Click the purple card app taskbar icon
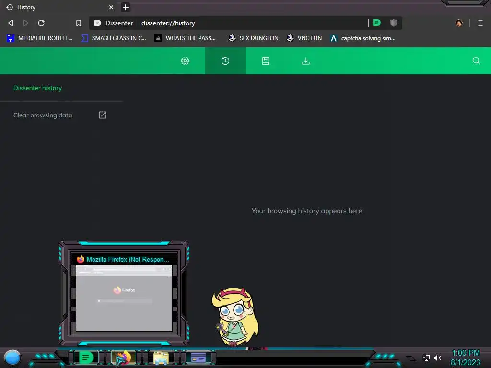This screenshot has width=491, height=368. (199, 357)
